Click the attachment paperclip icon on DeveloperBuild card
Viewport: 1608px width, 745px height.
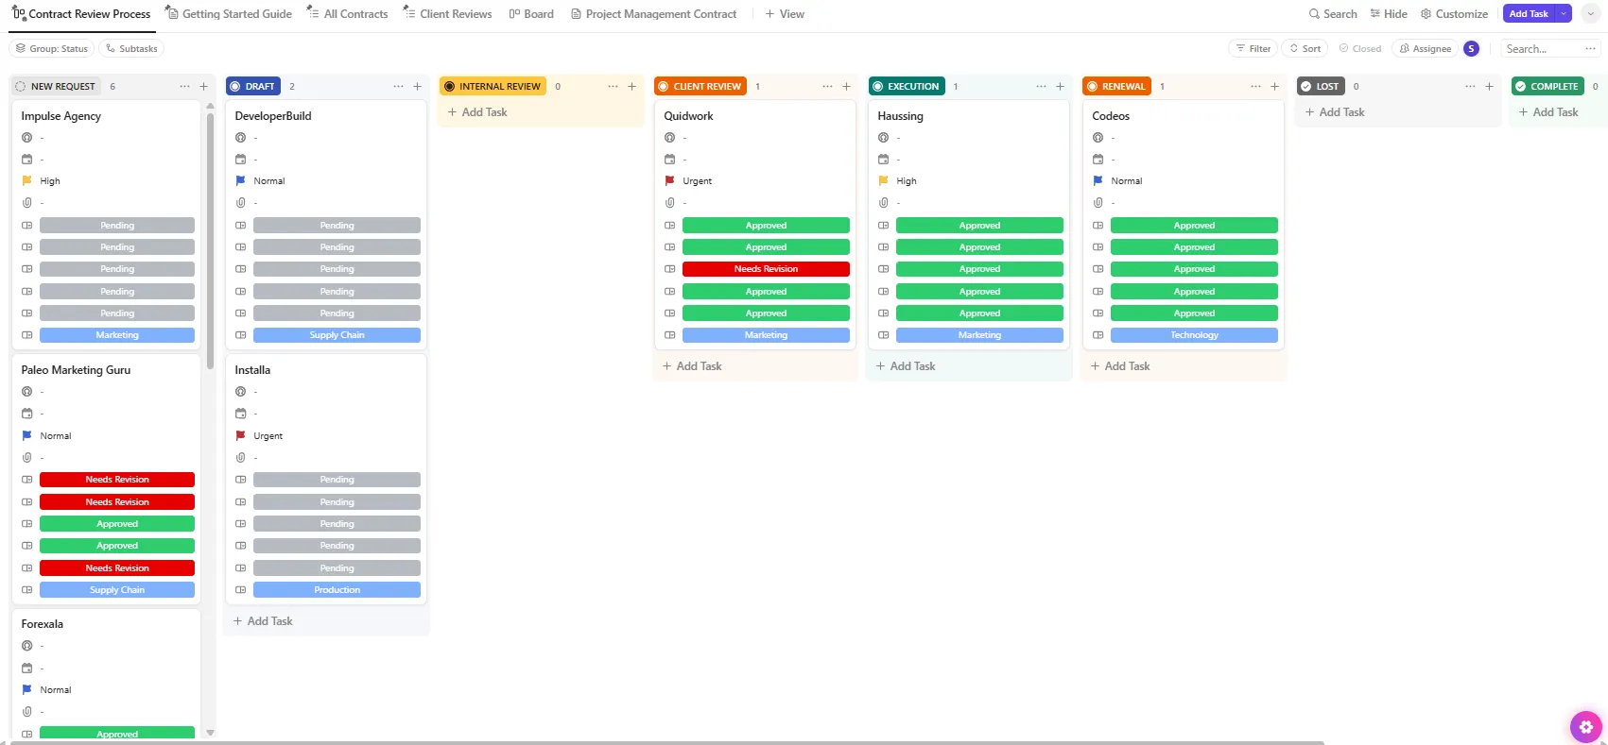(x=240, y=202)
